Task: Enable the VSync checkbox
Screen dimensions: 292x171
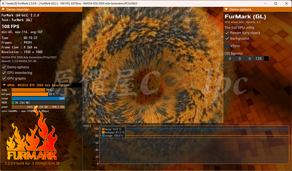Action: 227,46
